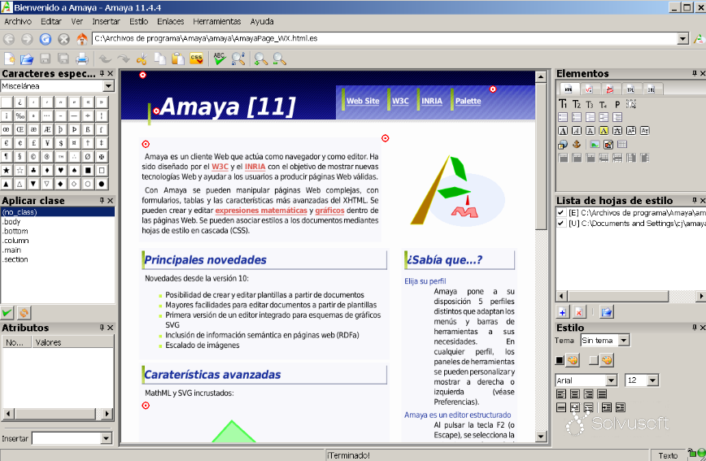
Task: Open find and replace tool
Action: click(238, 59)
